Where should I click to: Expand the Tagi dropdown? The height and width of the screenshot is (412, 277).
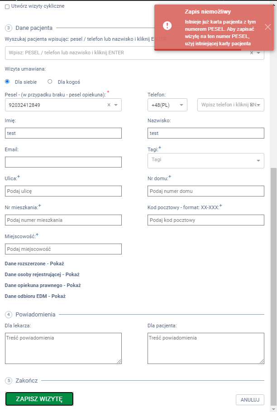[x=258, y=161]
